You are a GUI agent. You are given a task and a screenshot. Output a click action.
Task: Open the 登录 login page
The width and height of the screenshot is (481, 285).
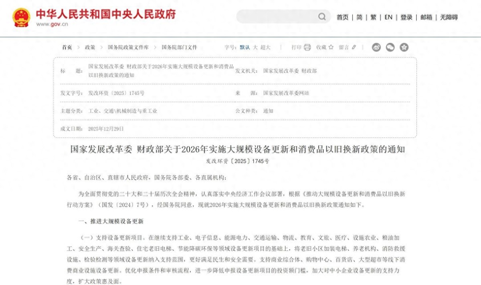pos(406,17)
